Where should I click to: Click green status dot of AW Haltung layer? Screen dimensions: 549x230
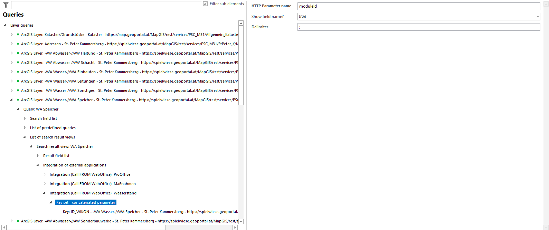pyautogui.click(x=18, y=53)
